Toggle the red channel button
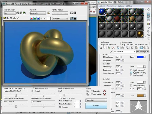Viewport: 152px width, 114px height. [32, 18]
